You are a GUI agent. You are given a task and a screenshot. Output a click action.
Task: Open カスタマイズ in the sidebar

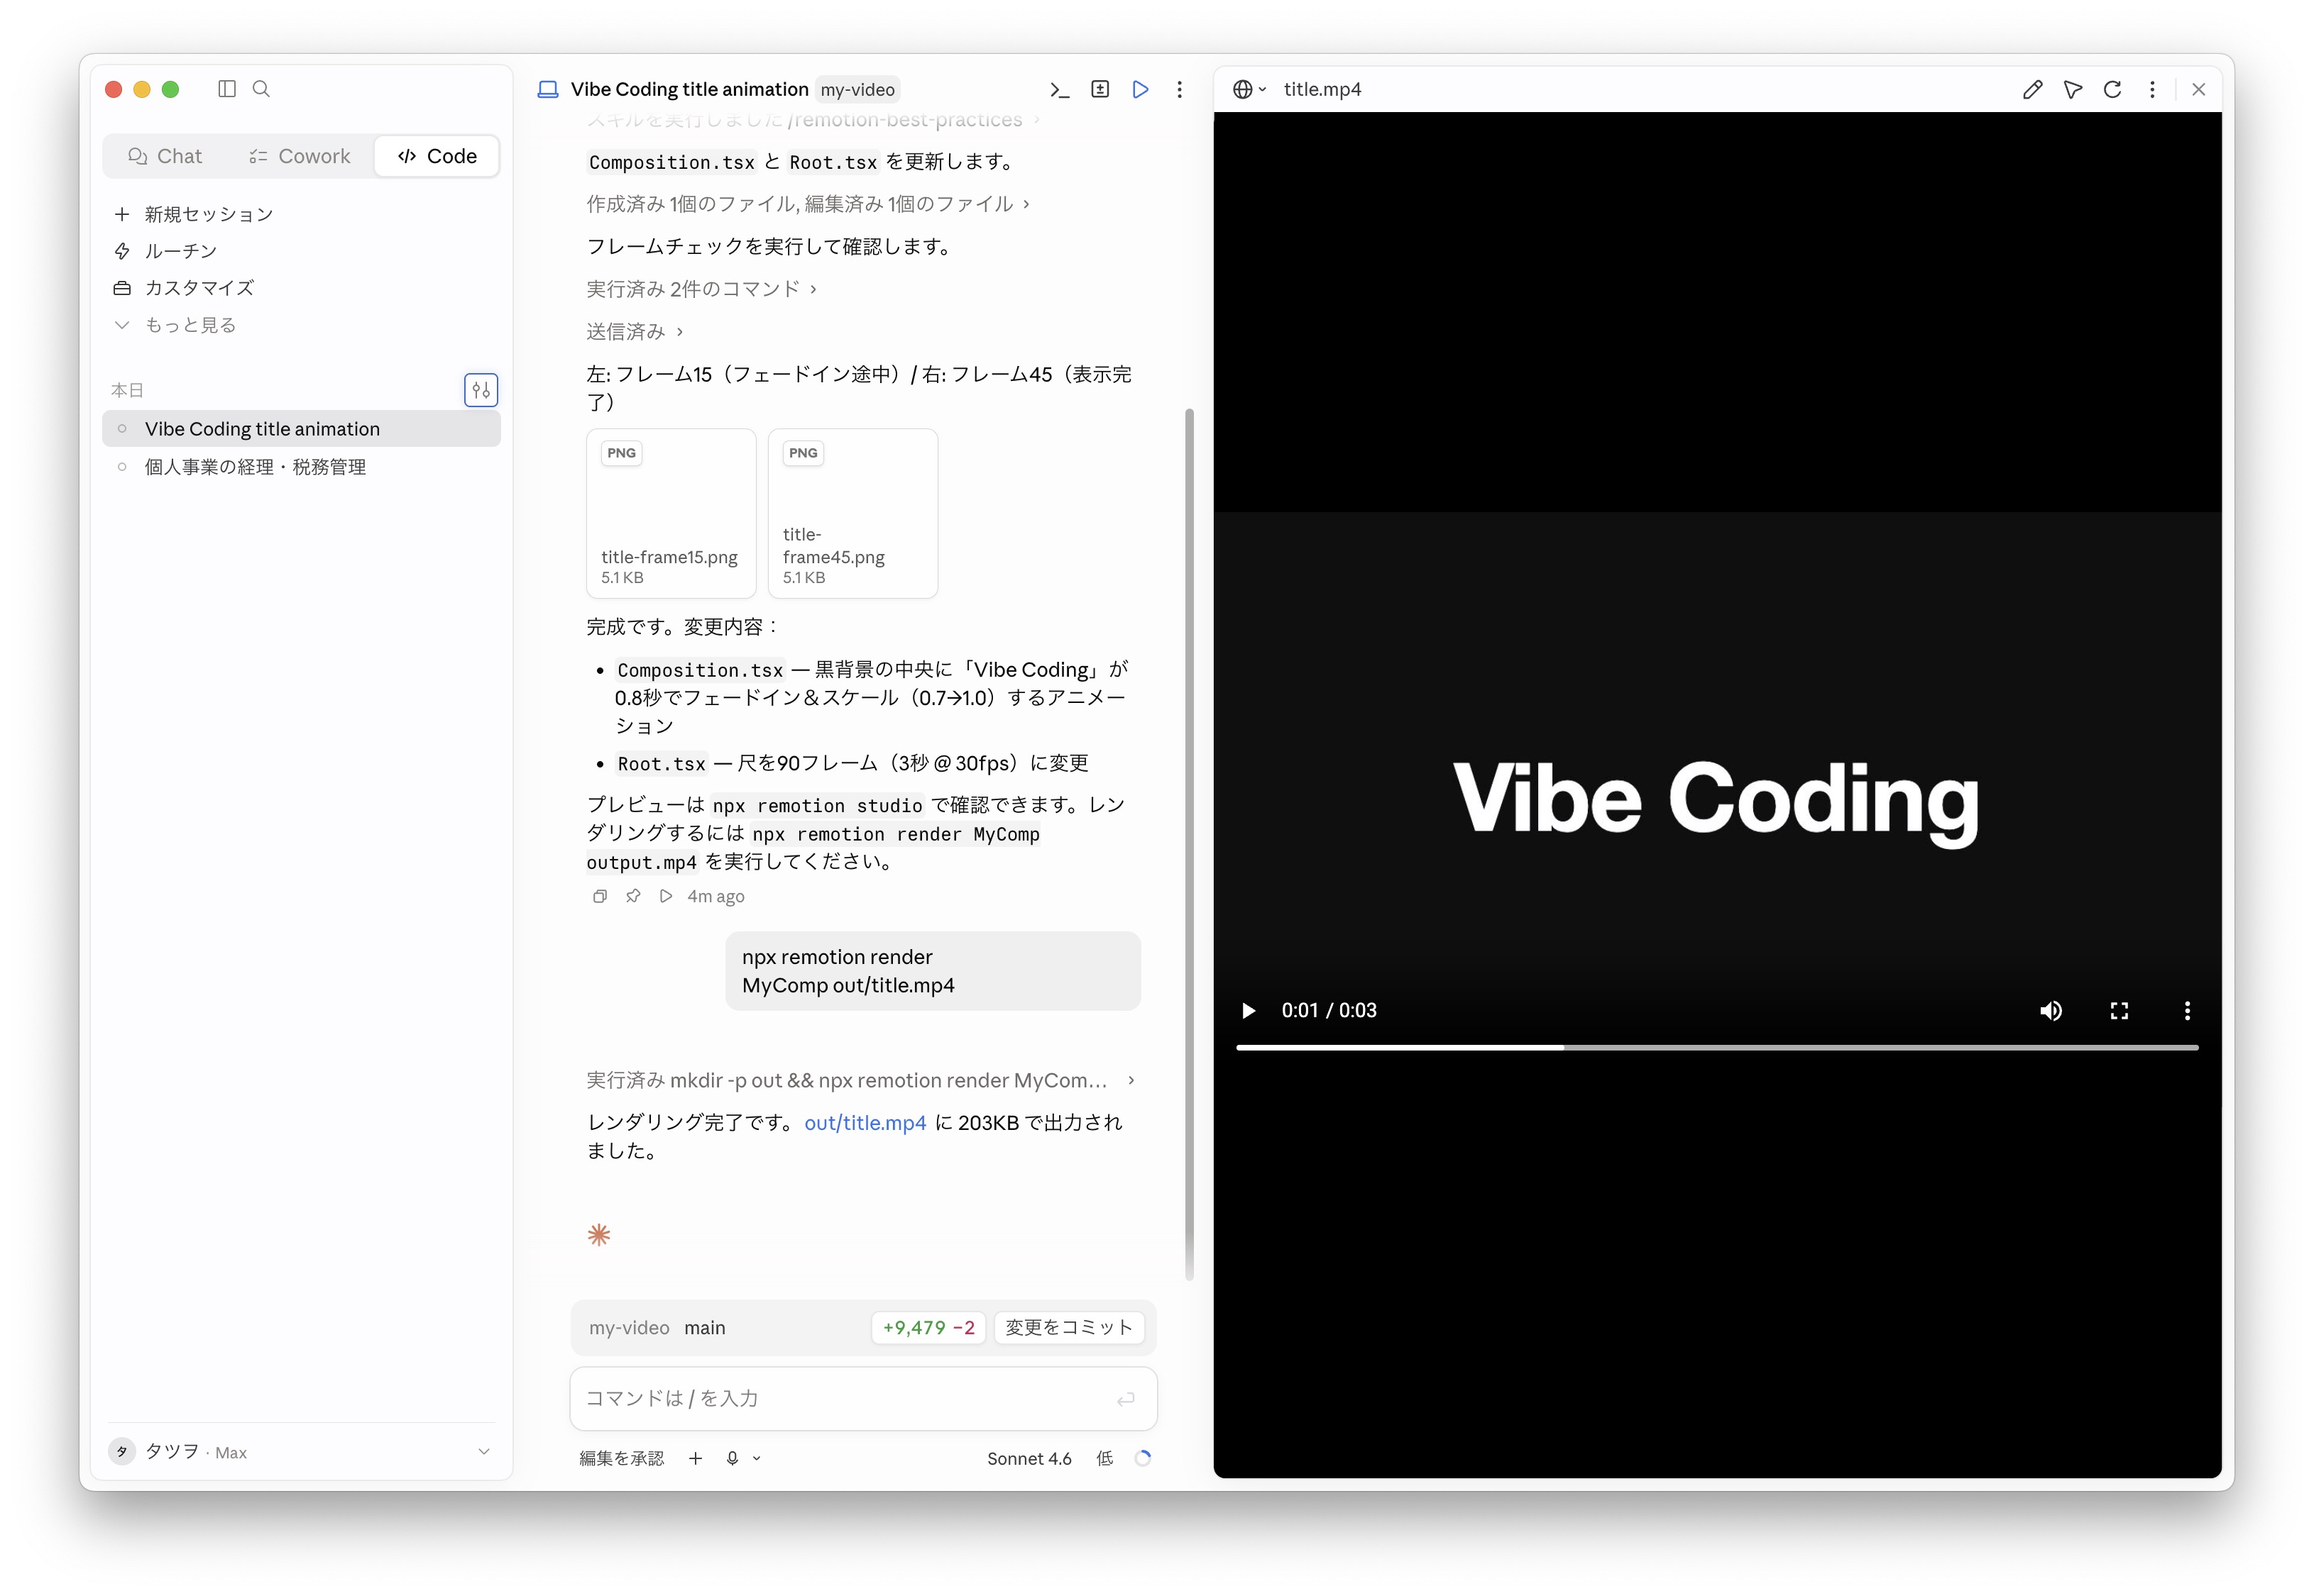click(183, 288)
